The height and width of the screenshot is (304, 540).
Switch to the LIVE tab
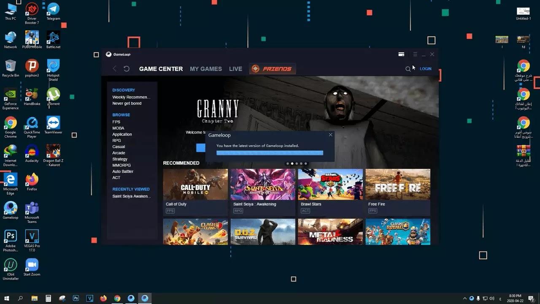(x=235, y=69)
